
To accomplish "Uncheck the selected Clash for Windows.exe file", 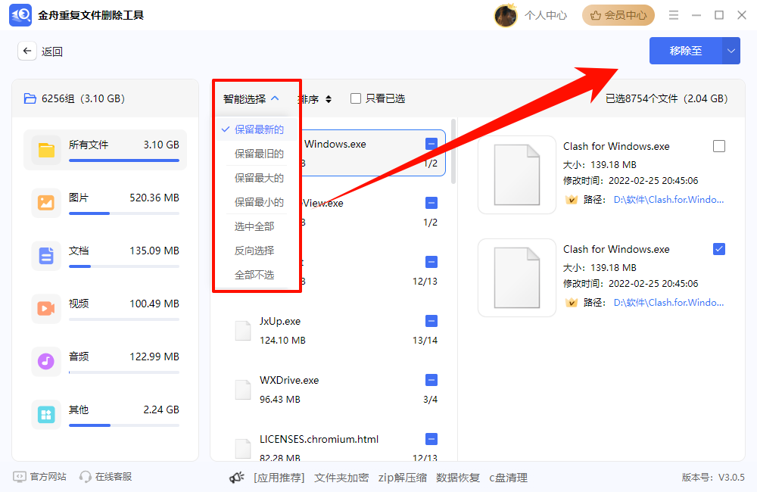I will tap(719, 250).
